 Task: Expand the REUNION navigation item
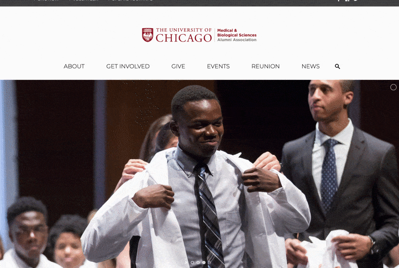click(x=266, y=66)
